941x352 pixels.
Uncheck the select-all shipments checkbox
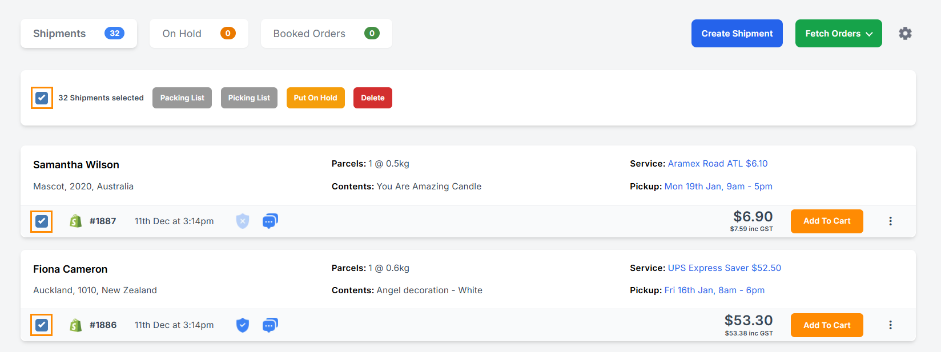tap(41, 98)
